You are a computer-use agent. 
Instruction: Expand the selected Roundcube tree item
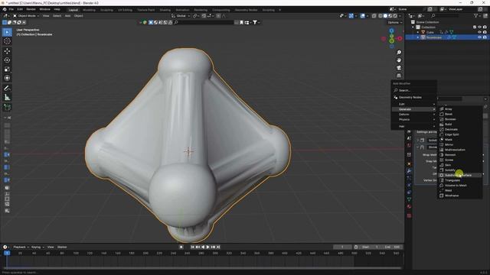click(418, 37)
